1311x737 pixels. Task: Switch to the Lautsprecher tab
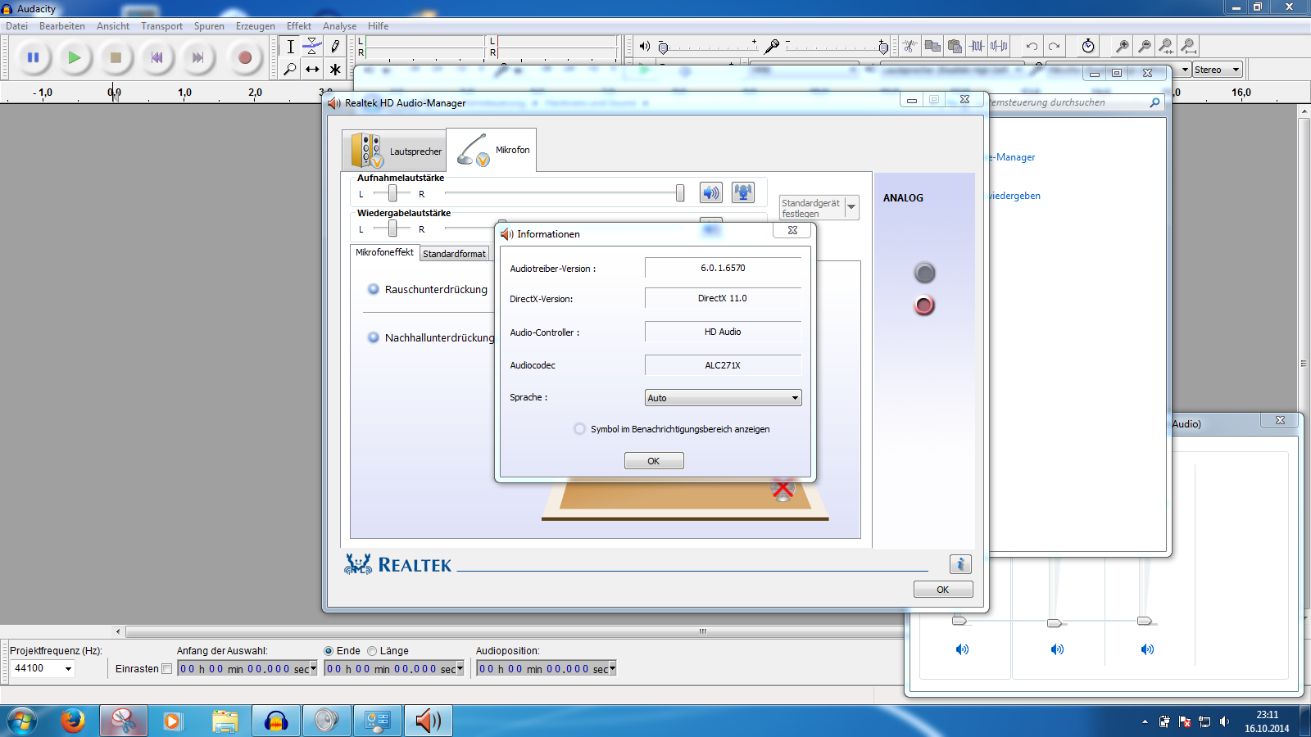(394, 151)
